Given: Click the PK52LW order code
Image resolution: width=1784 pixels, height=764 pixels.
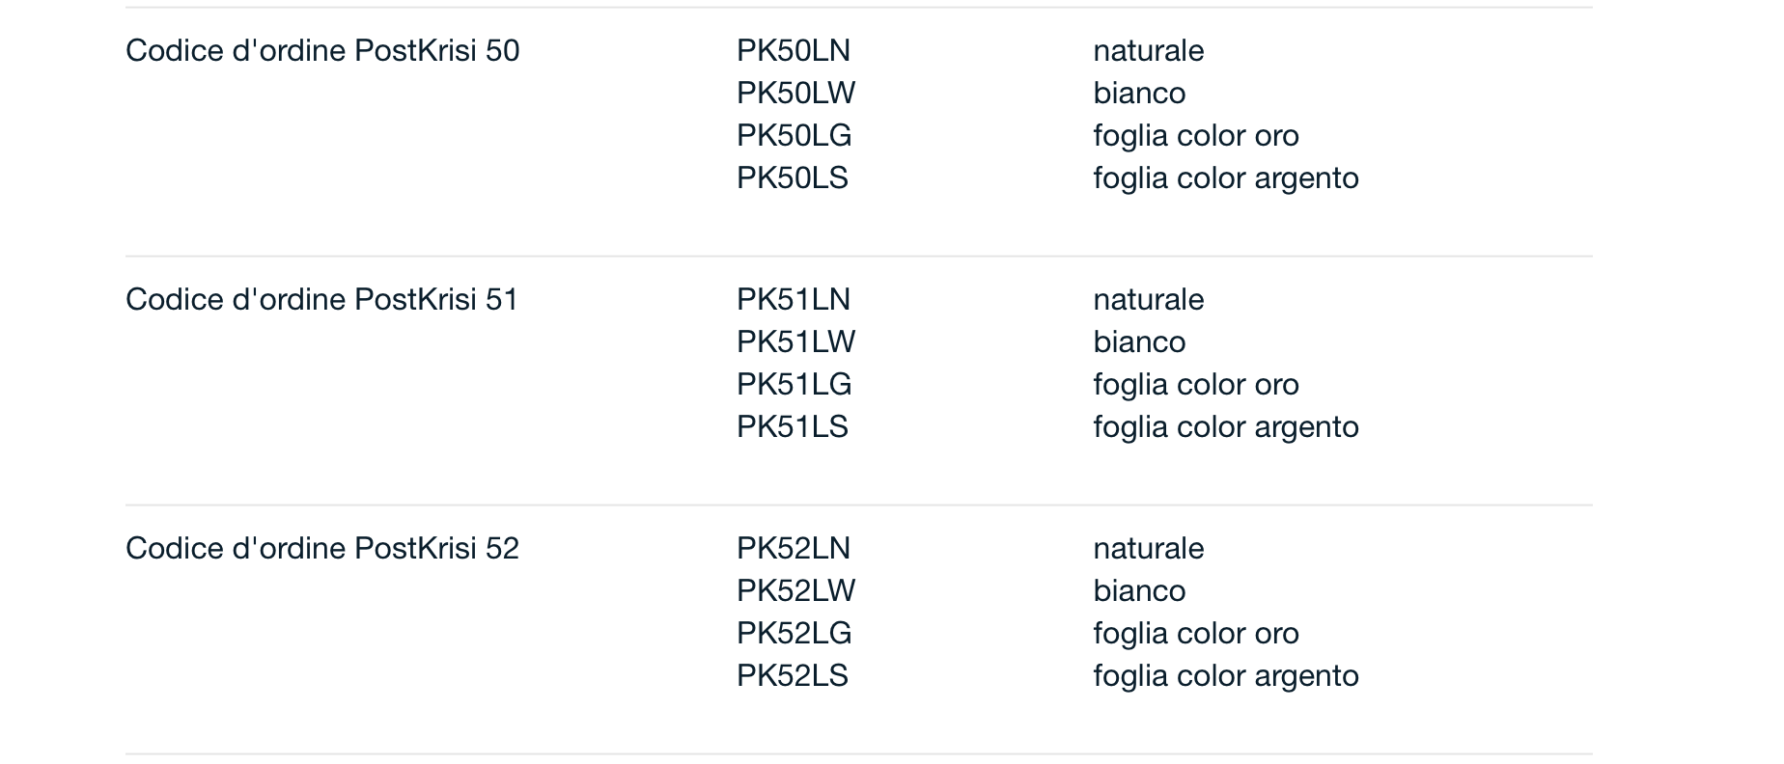Looking at the screenshot, I should click(x=795, y=591).
